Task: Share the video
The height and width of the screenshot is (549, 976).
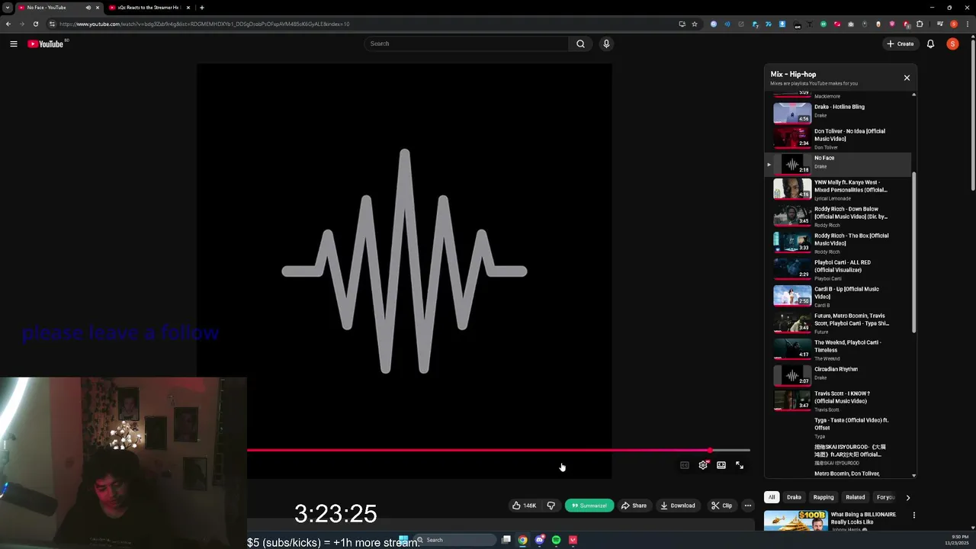Action: pos(634,506)
